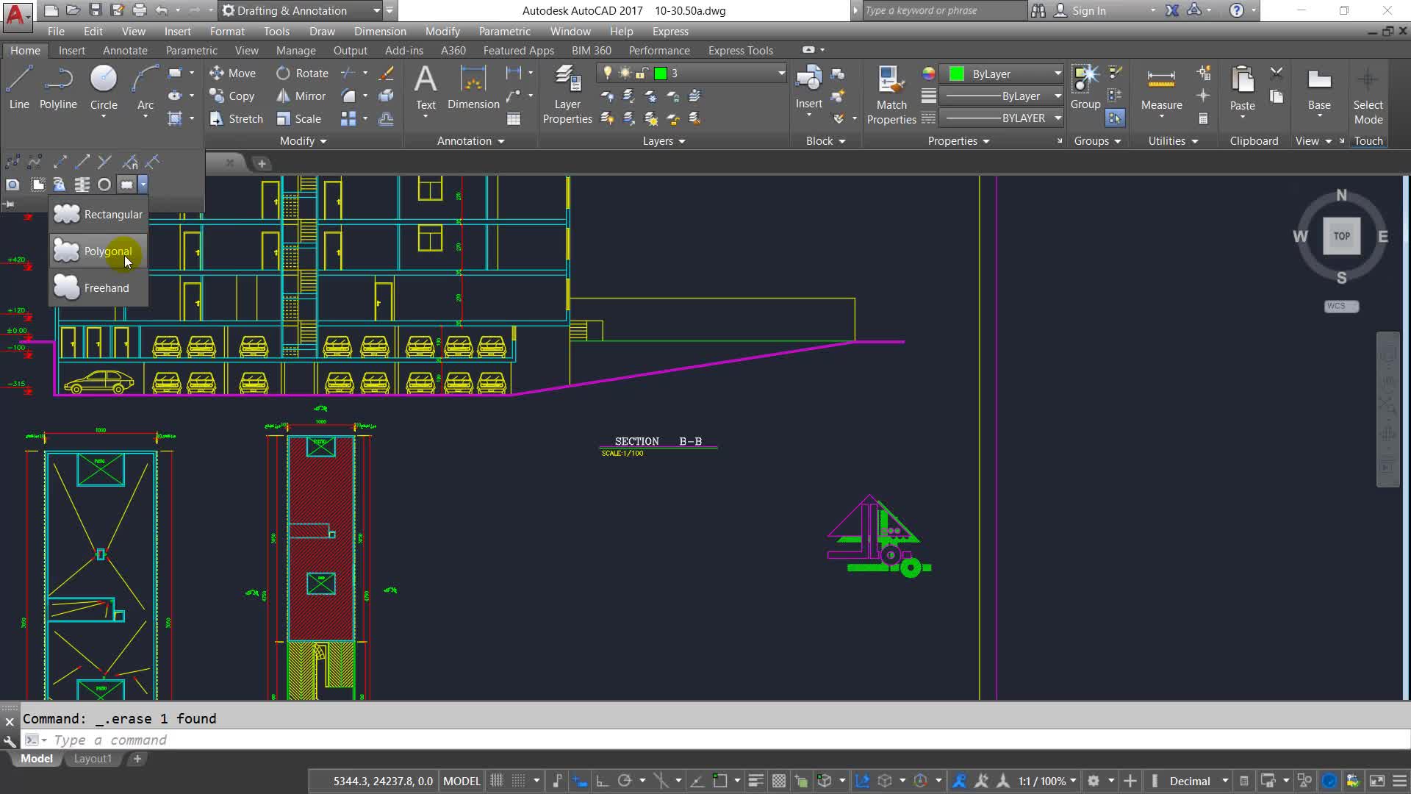Viewport: 1411px width, 794px height.
Task: Toggle grid display in status bar
Action: tap(497, 781)
